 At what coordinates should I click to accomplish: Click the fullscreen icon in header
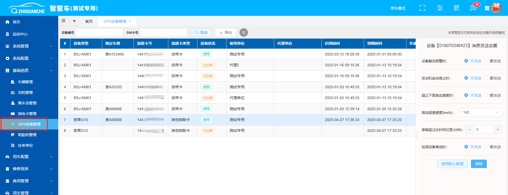[x=423, y=8]
